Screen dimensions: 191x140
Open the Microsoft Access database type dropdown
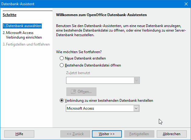pyautogui.click(x=136, y=108)
